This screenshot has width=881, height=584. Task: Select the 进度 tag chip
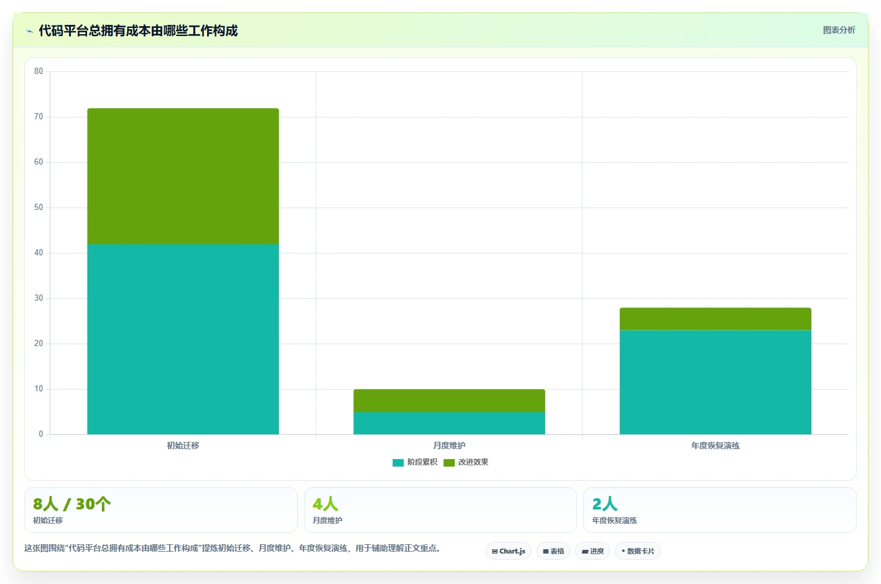[x=593, y=551]
